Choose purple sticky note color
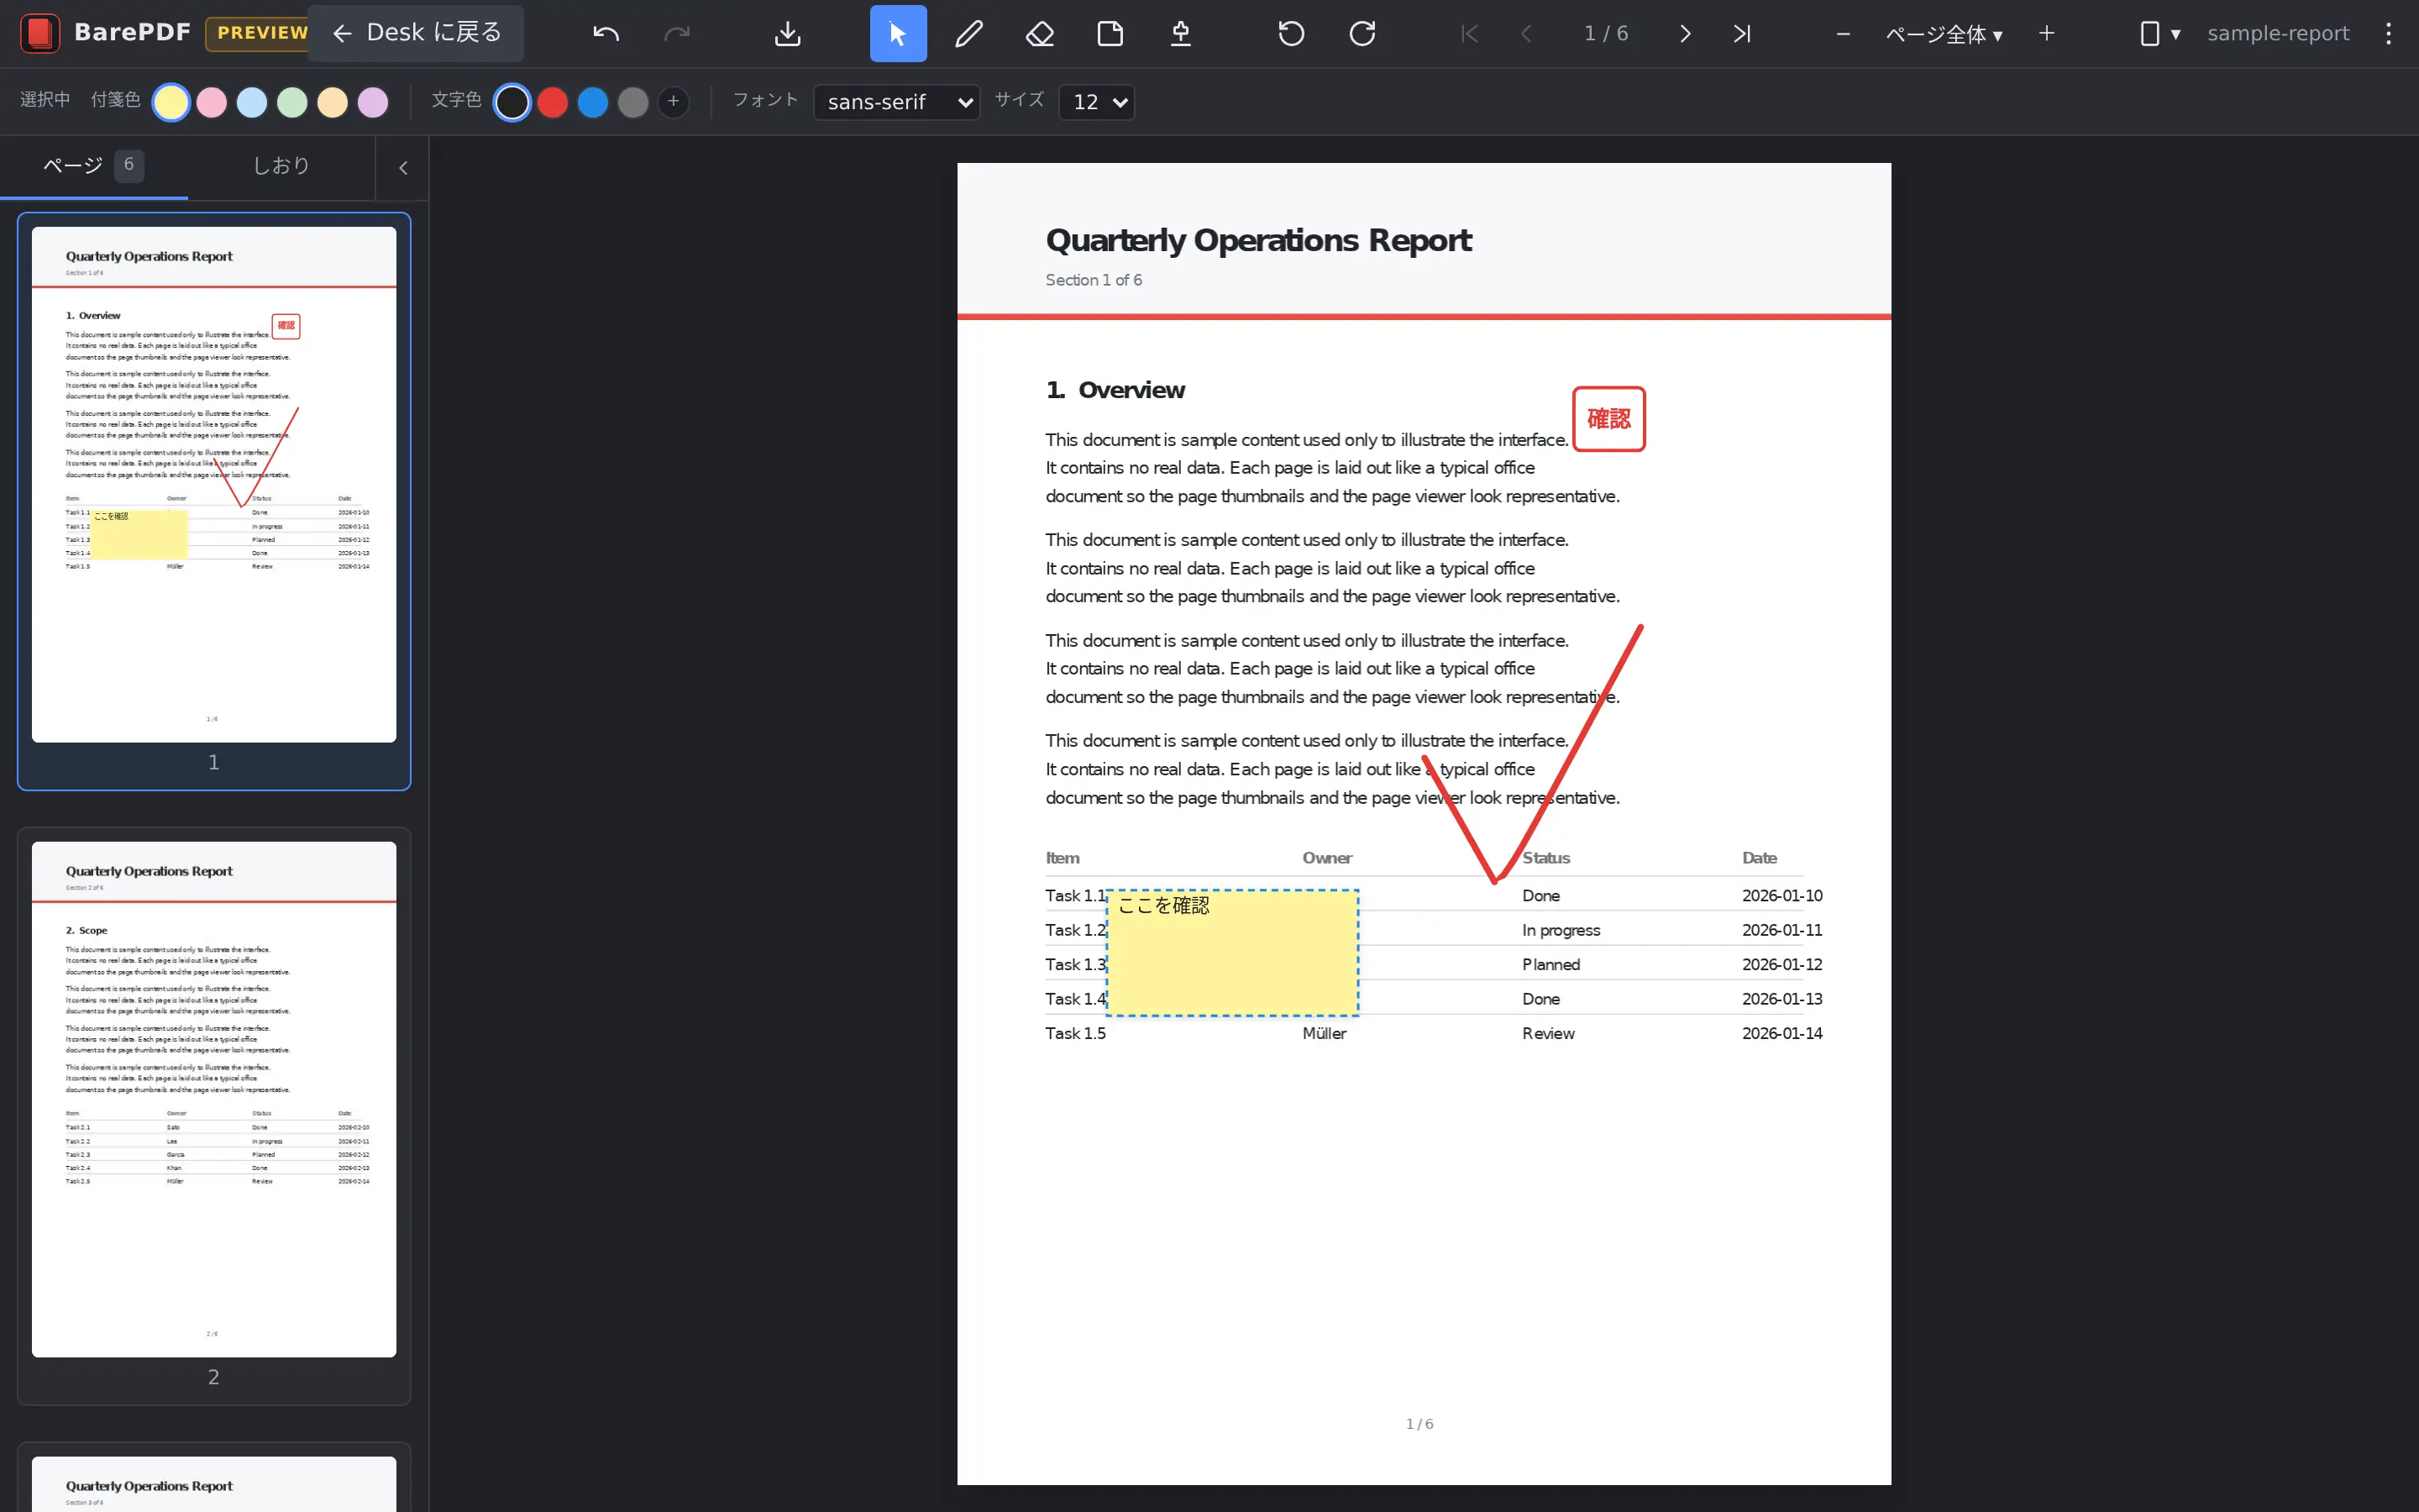The width and height of the screenshot is (2419, 1512). tap(373, 102)
